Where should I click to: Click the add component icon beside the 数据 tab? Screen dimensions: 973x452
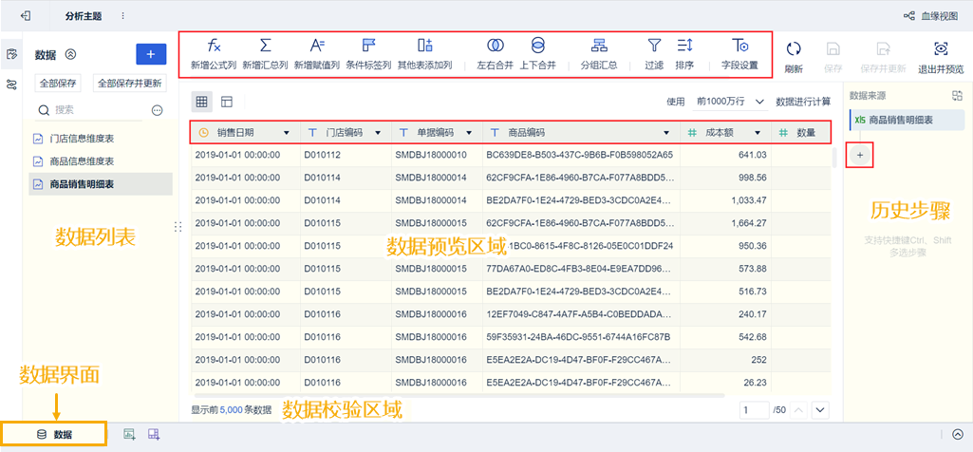(130, 434)
